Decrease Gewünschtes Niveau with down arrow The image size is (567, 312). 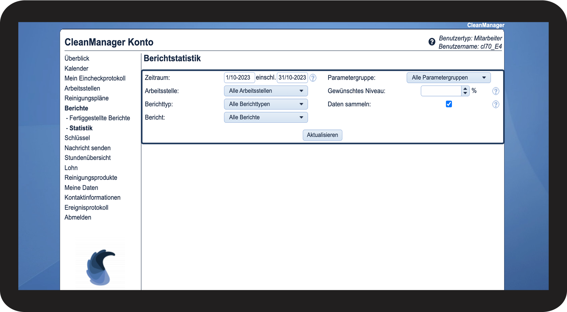(465, 93)
